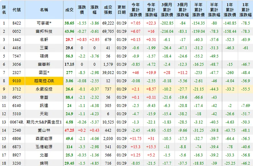Image resolution: width=253 pixels, height=166 pixels.
Task: Open stock 三圓 link
Action: (x=44, y=48)
